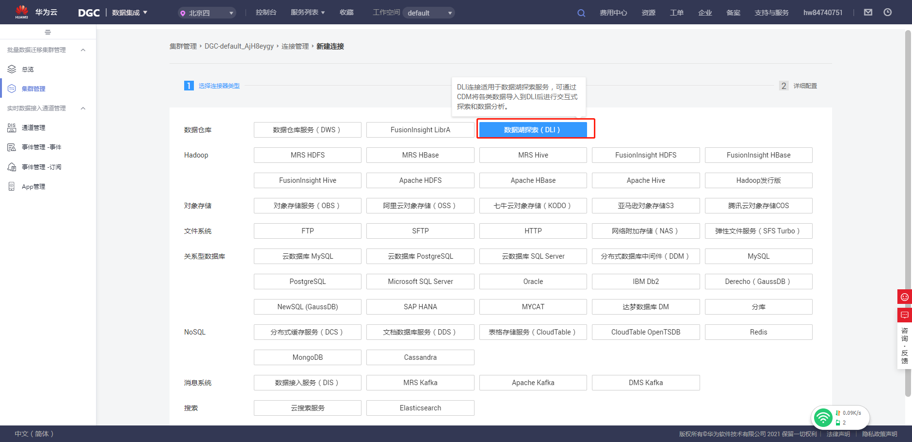
Task: Collapse the 批量数据迁移集群管理 section
Action: 83,50
